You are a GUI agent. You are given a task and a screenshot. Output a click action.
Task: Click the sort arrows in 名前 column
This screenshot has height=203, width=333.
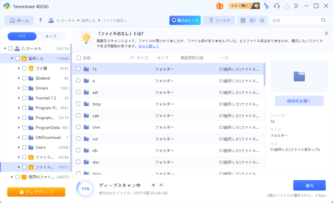point(132,58)
